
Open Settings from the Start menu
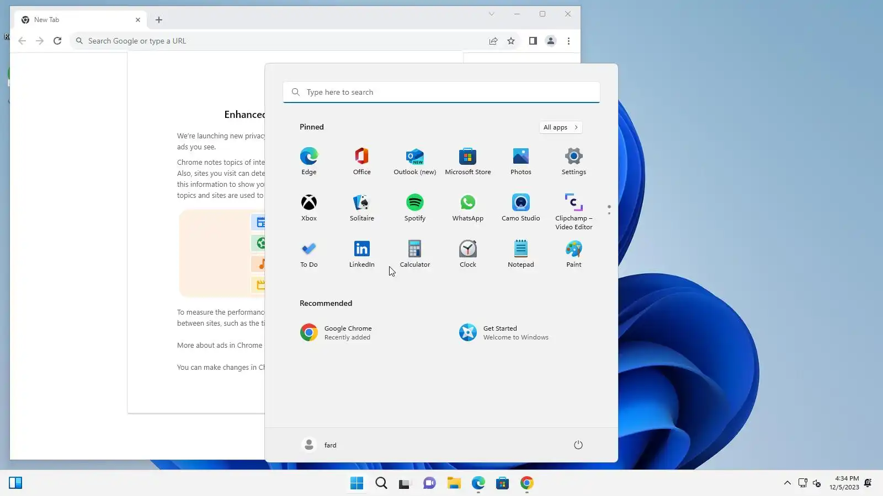[x=574, y=161]
